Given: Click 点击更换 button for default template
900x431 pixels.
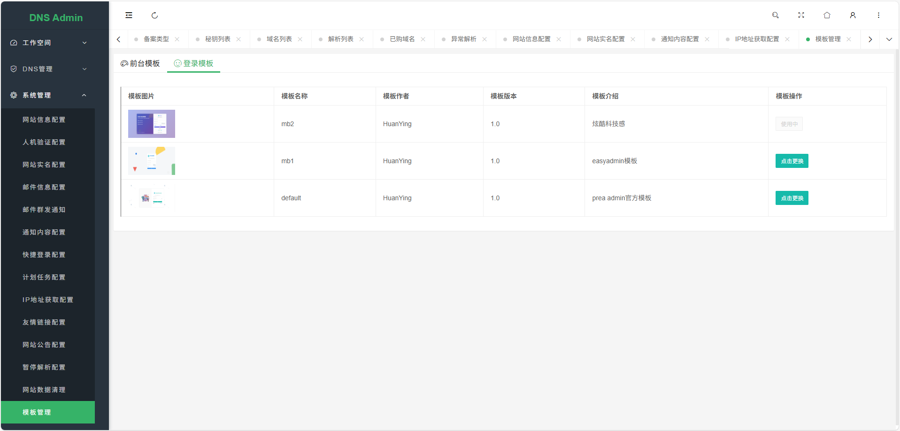Looking at the screenshot, I should pyautogui.click(x=792, y=198).
